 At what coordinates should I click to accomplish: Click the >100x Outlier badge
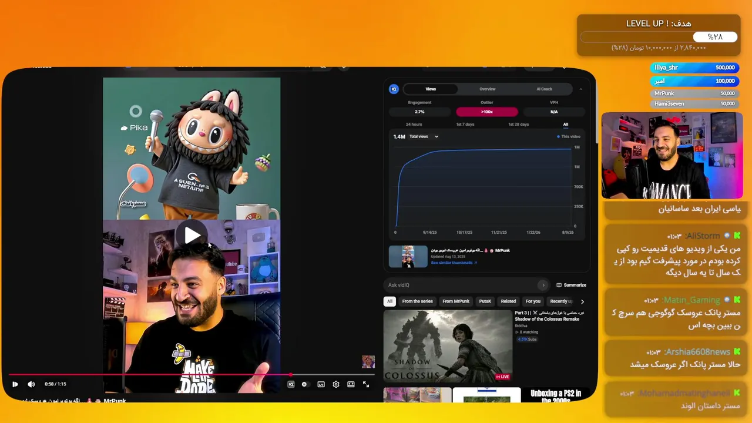487,112
